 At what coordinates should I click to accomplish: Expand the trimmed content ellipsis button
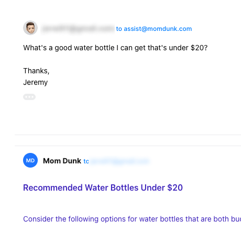click(x=29, y=97)
